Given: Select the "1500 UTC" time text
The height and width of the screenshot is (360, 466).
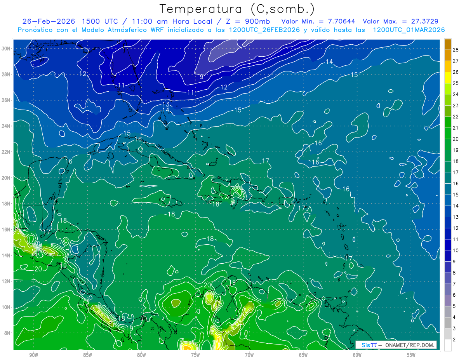Looking at the screenshot, I should (x=101, y=21).
